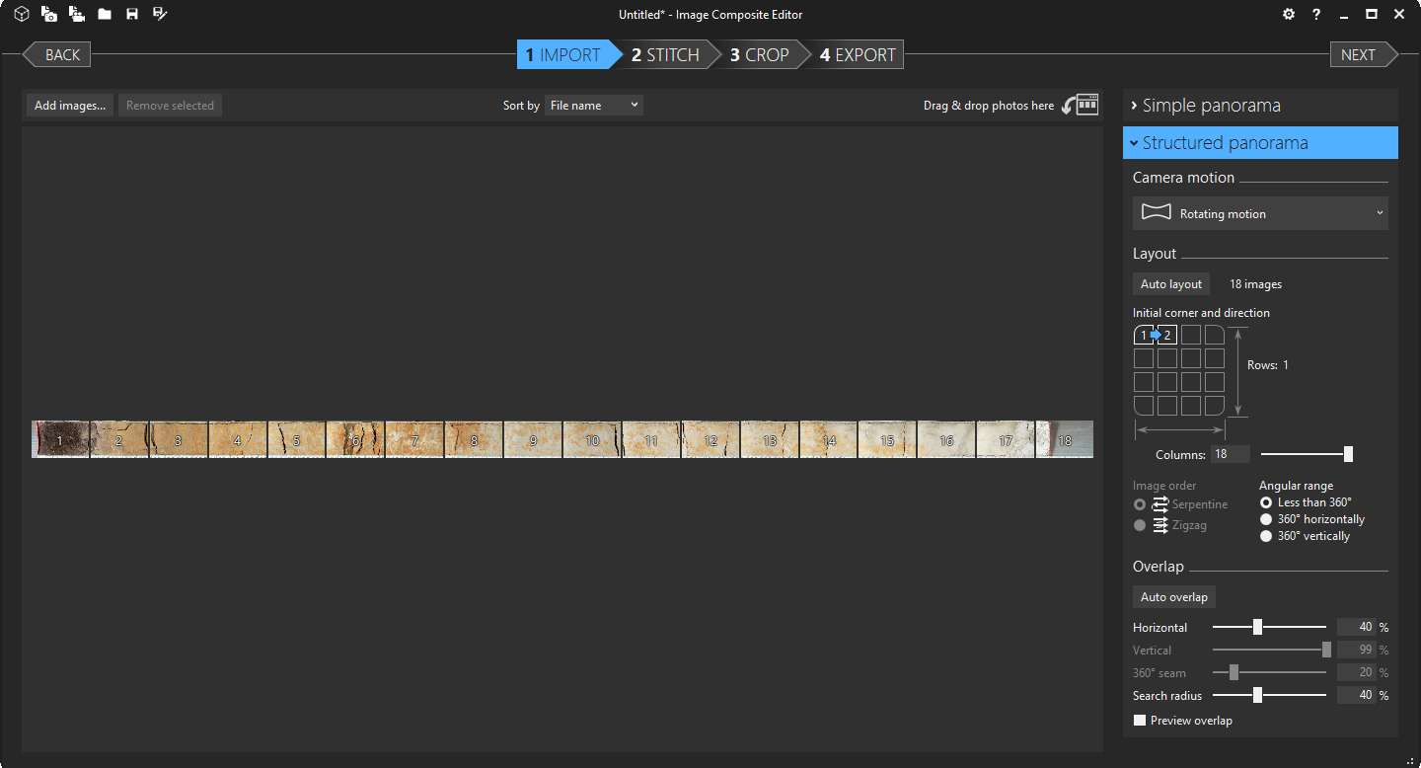Screen dimensions: 1421x768
Task: Select top-right corner cell of layout grid
Action: click(x=1215, y=335)
